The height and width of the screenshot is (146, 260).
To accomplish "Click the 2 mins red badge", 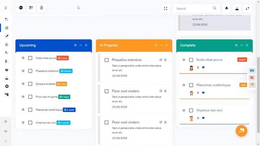I will pyautogui.click(x=63, y=58).
